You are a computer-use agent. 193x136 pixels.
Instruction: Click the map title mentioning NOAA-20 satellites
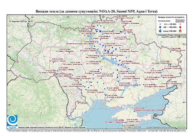96,11
